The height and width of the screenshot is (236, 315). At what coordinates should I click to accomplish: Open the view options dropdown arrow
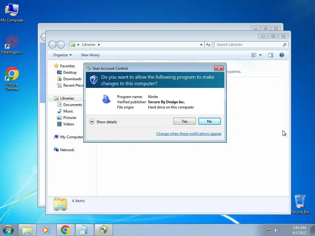point(260,55)
